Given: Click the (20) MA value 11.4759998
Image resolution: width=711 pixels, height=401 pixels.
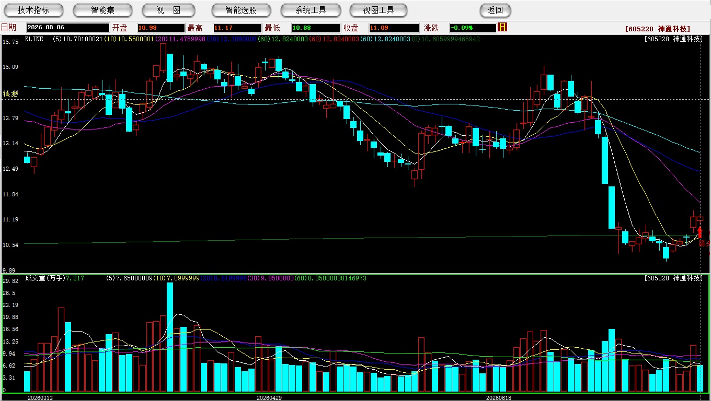Looking at the screenshot, I should click(x=179, y=39).
